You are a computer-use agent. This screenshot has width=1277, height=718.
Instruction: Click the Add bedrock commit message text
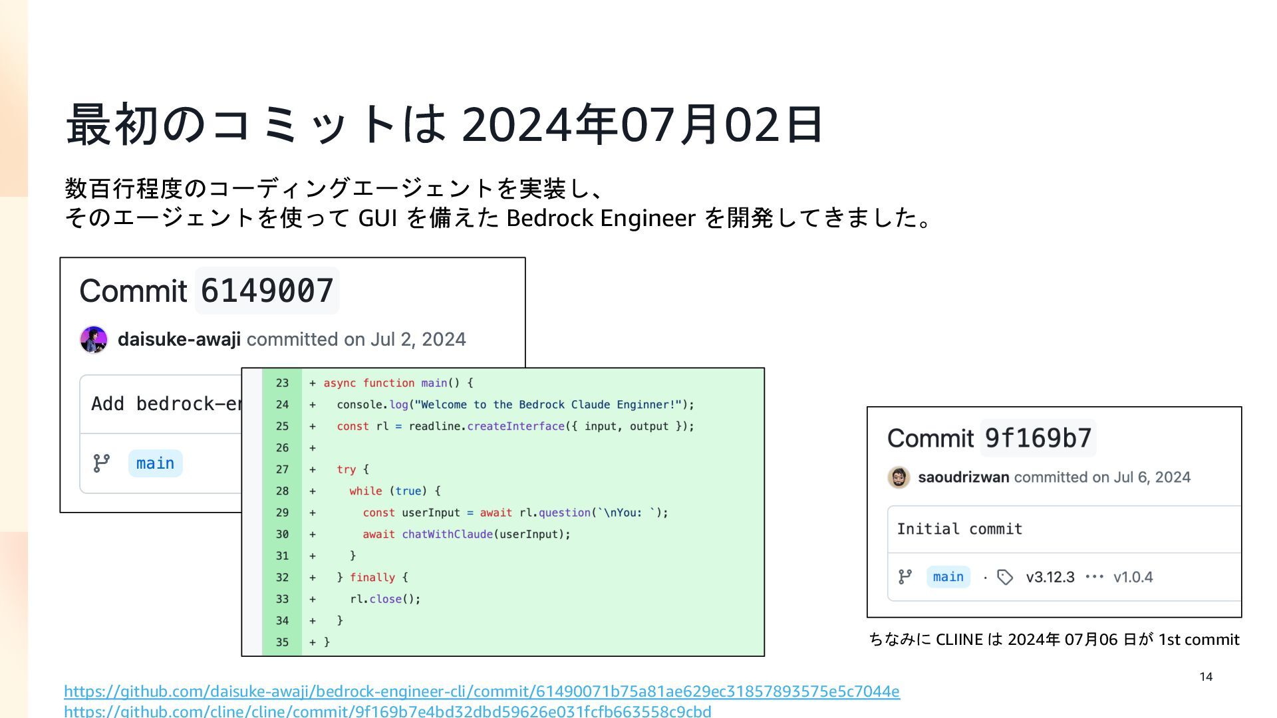click(x=166, y=404)
